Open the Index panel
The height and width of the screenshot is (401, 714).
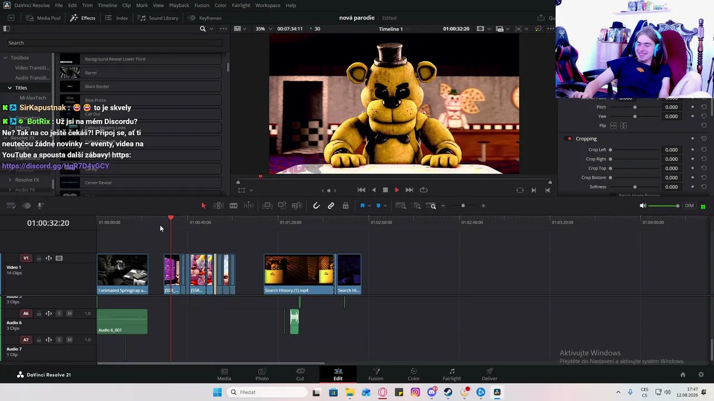[117, 18]
